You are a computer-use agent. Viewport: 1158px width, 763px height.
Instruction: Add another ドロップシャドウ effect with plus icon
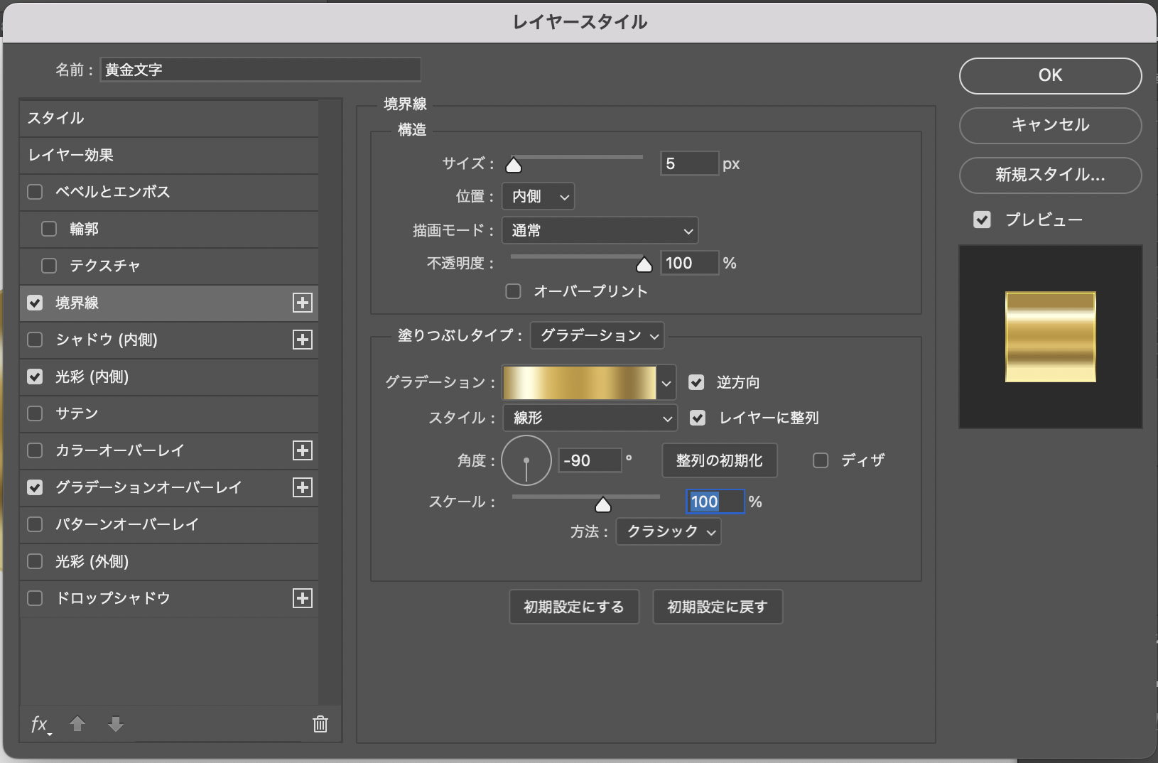(303, 598)
